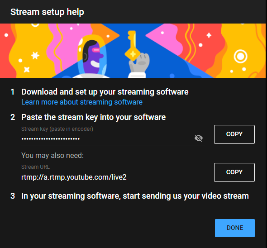Open Learn more about streaming software link

click(82, 102)
